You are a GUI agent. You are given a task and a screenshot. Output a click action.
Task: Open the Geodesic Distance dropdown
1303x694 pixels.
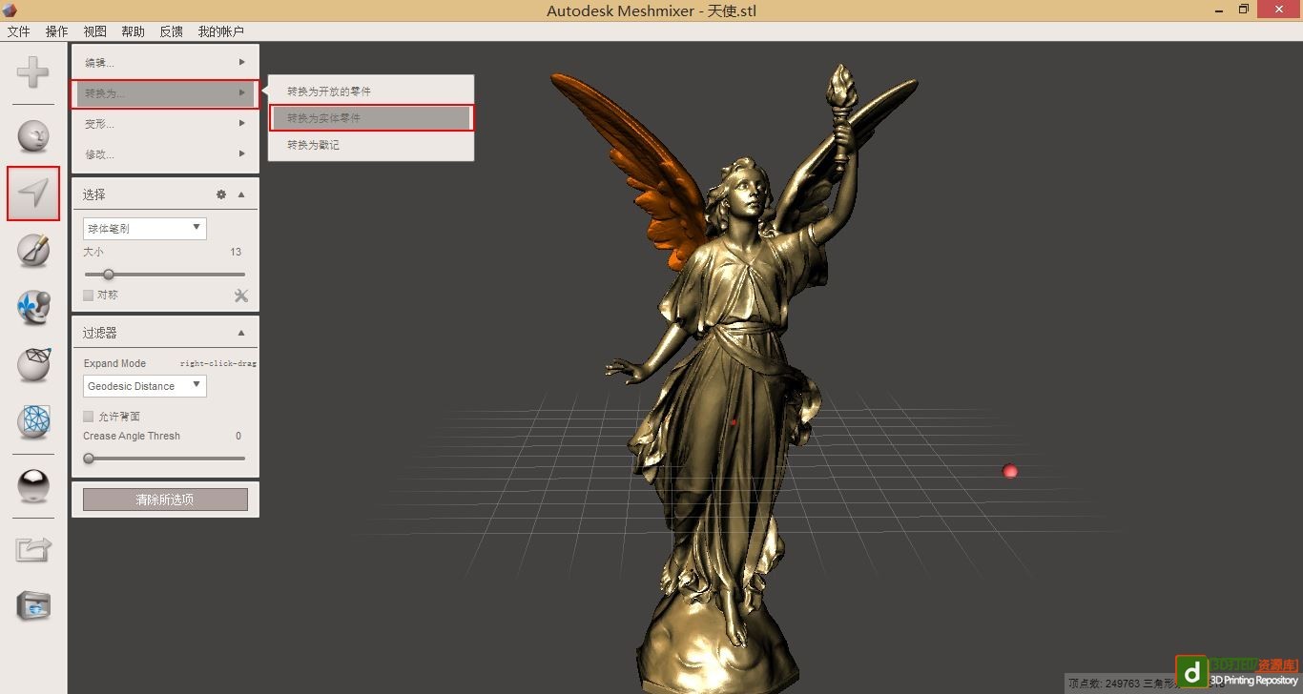(x=144, y=386)
